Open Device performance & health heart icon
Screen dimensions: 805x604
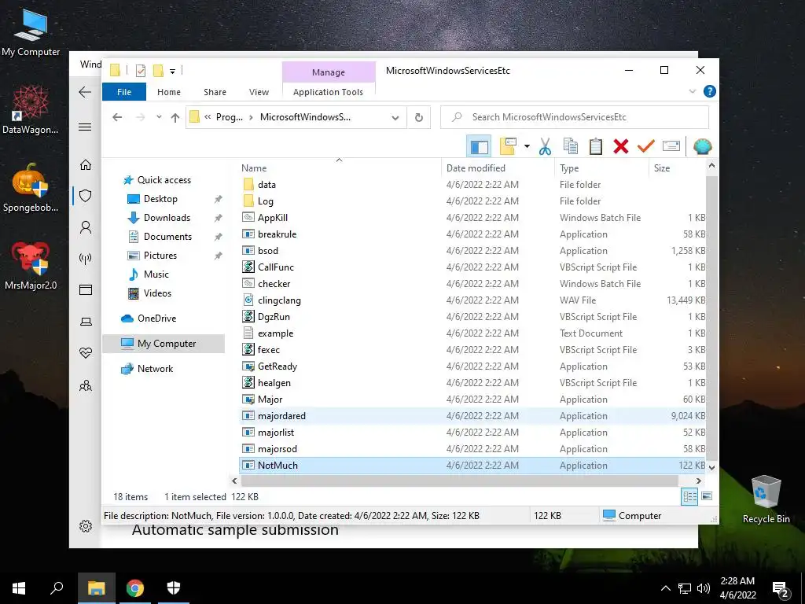[x=85, y=353]
